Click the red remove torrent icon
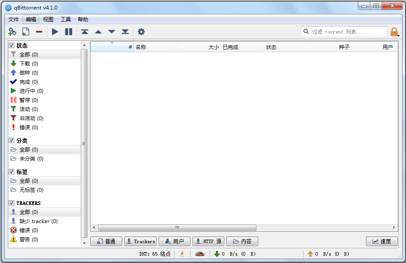The width and height of the screenshot is (406, 263). coord(39,32)
